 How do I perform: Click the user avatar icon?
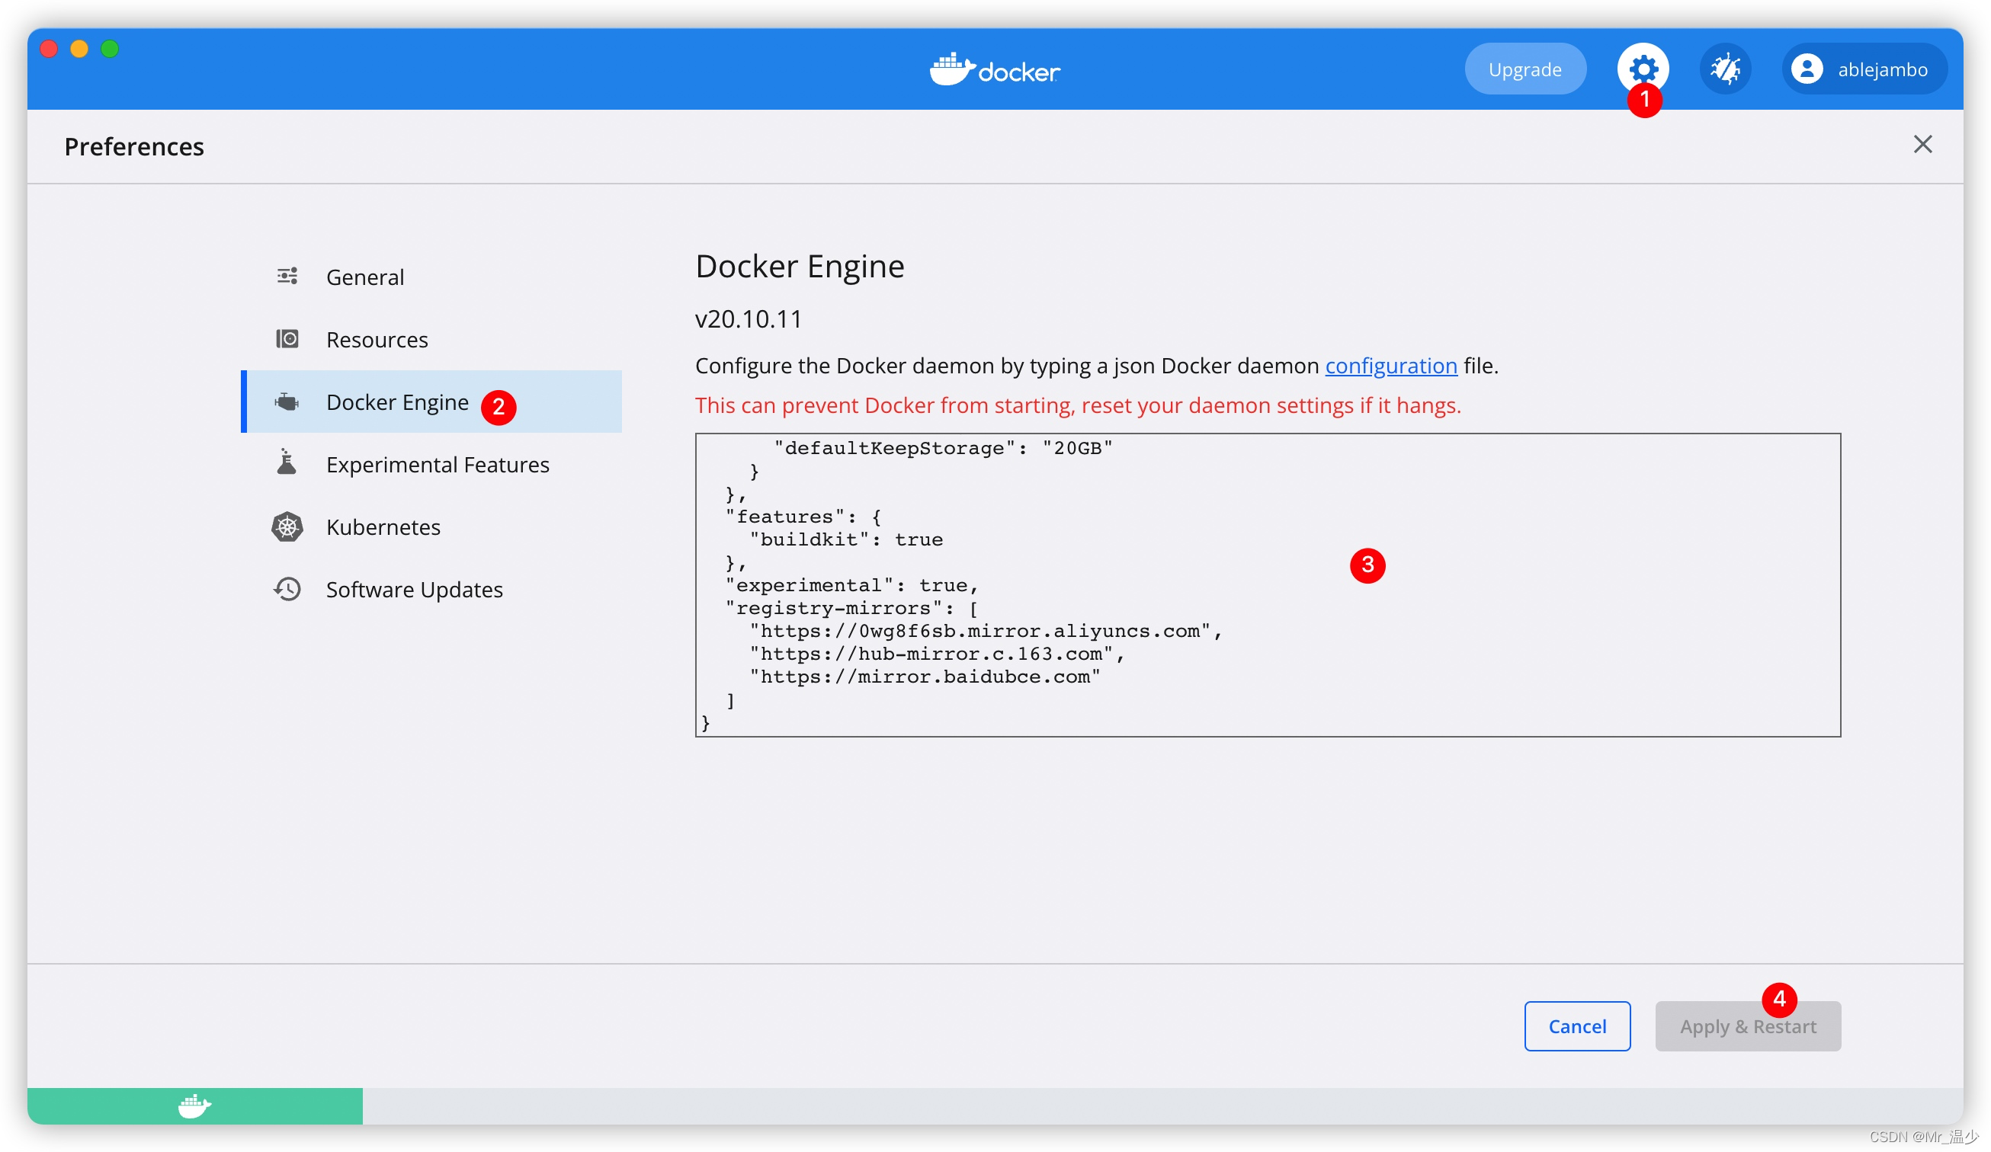click(x=1806, y=69)
